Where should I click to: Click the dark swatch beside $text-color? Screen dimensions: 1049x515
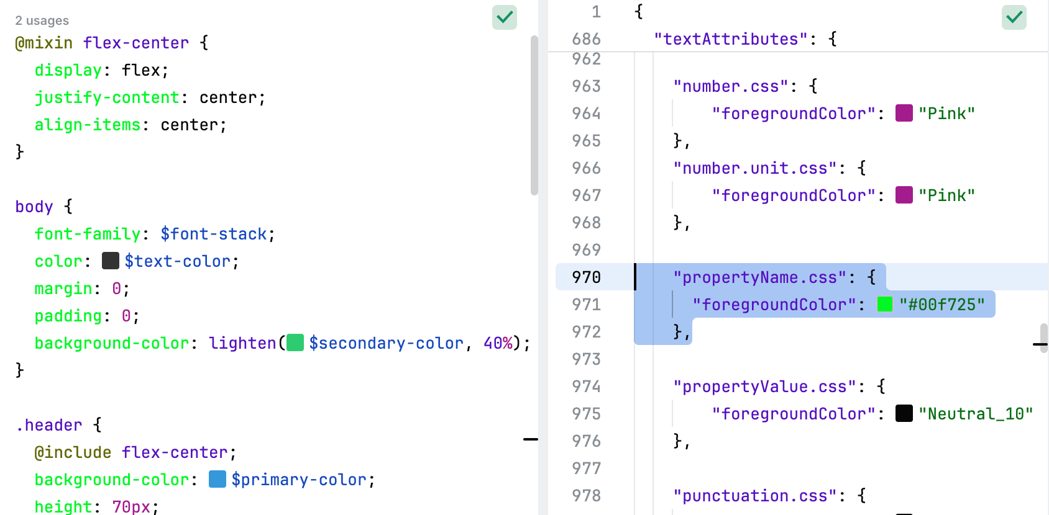tap(111, 261)
